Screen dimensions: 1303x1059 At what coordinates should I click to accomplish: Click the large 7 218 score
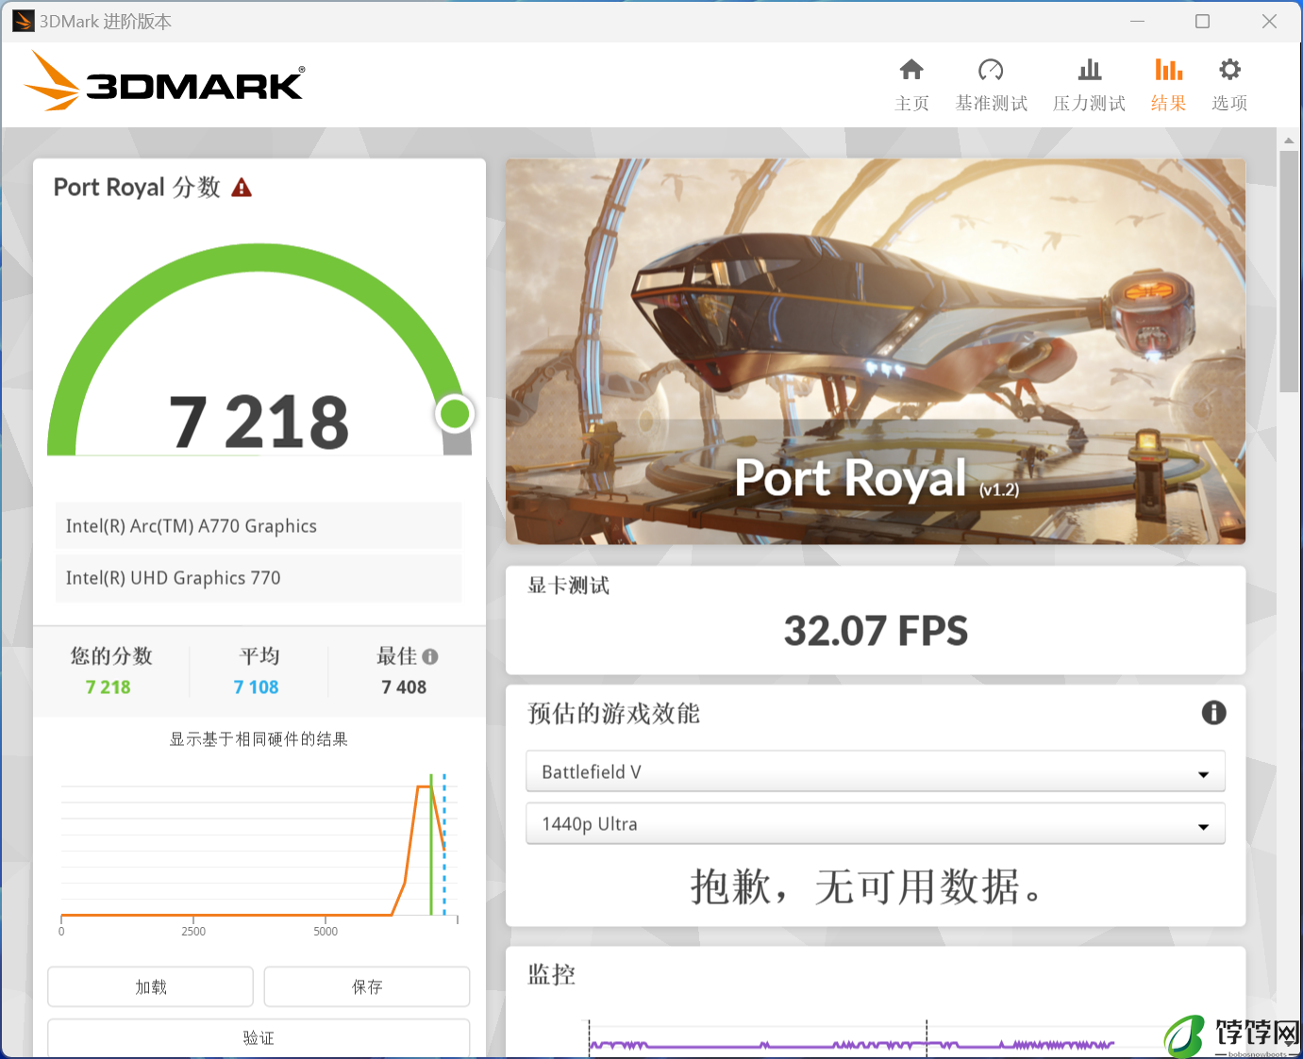259,422
